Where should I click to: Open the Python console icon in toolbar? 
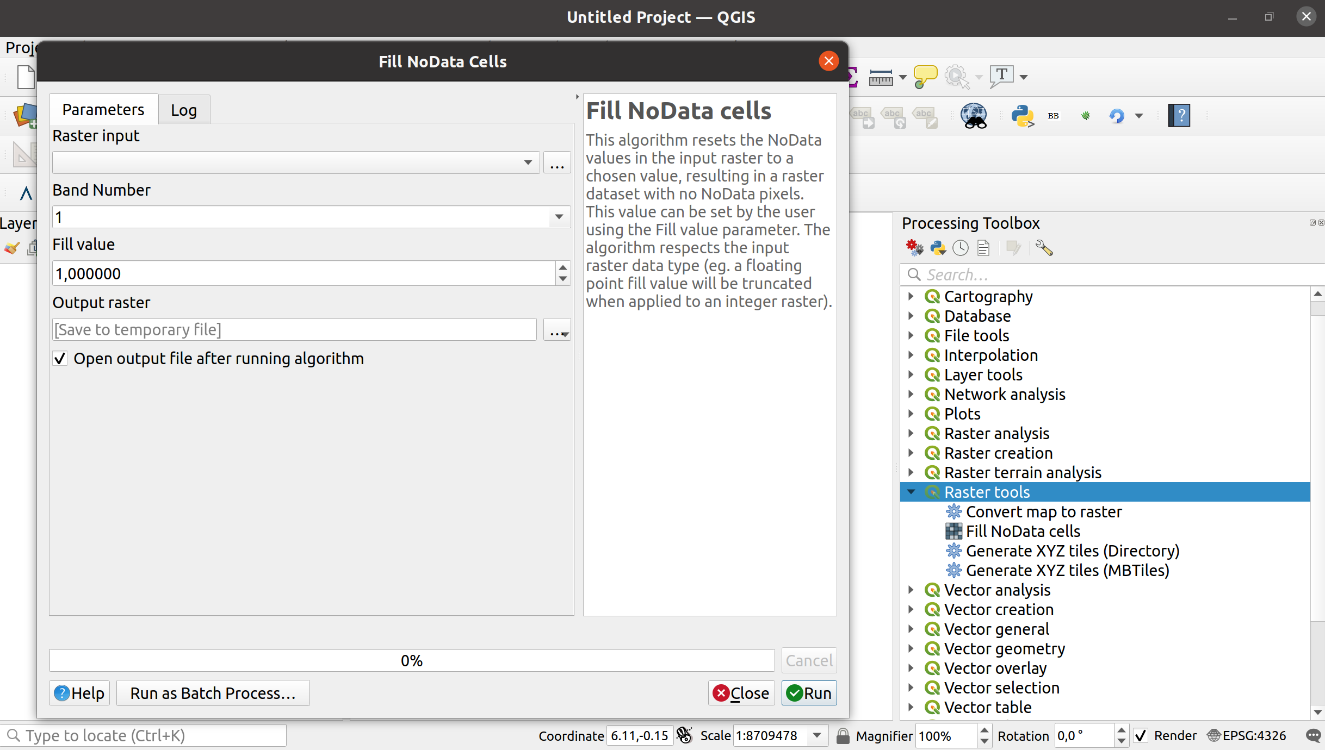coord(1022,116)
